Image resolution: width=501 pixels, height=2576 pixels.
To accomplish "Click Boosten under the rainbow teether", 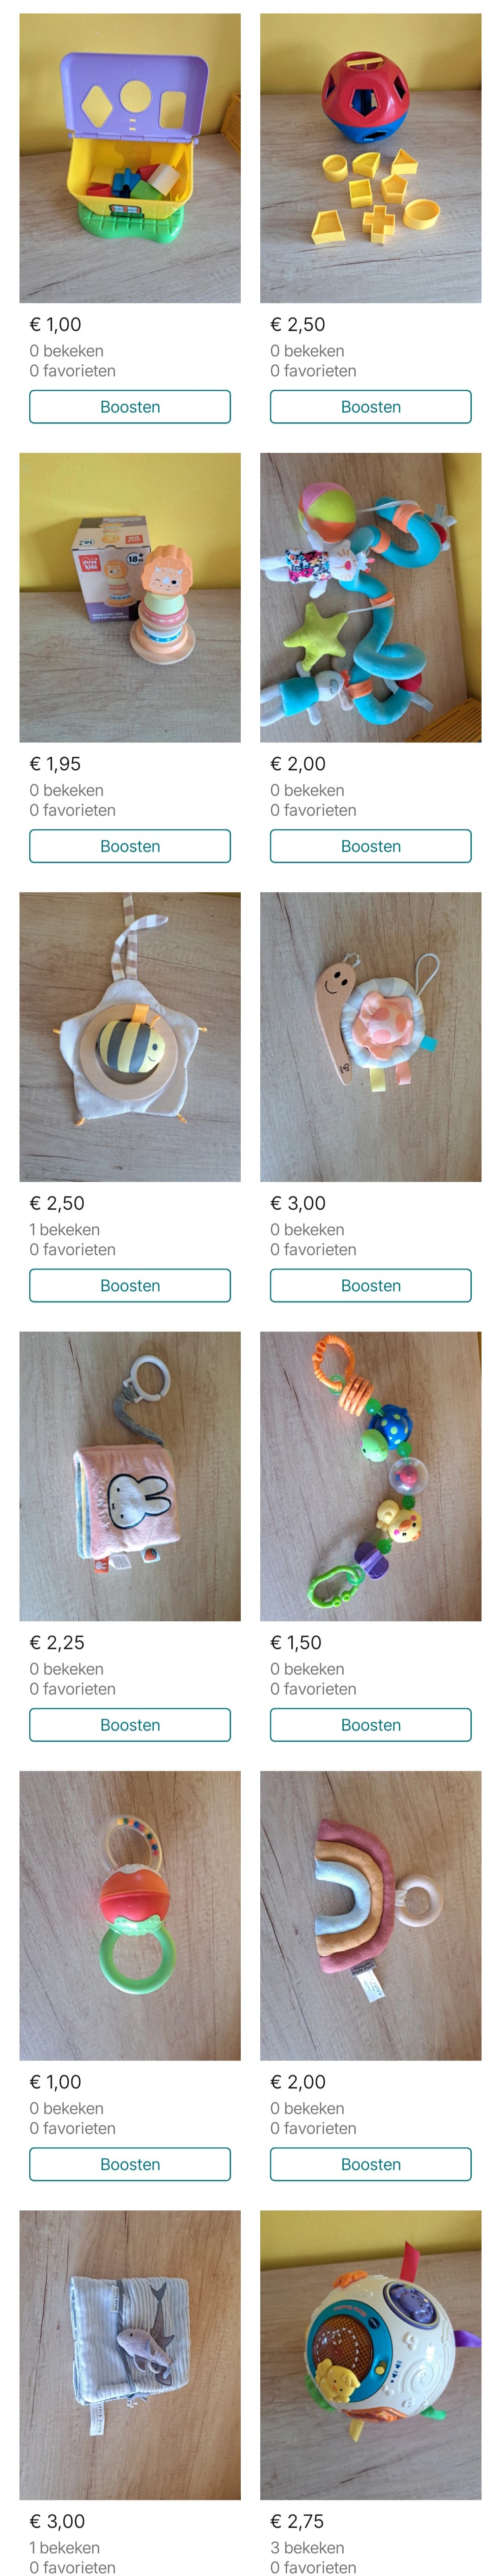I will 370,2164.
